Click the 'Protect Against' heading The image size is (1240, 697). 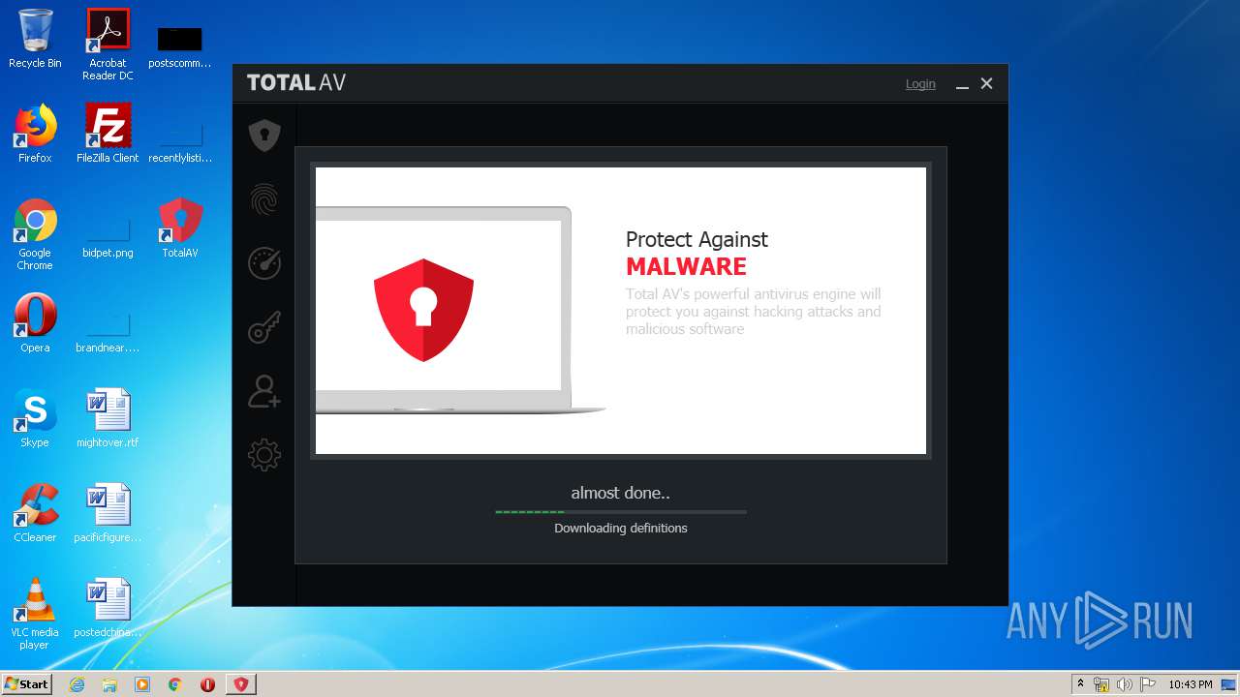coord(697,239)
